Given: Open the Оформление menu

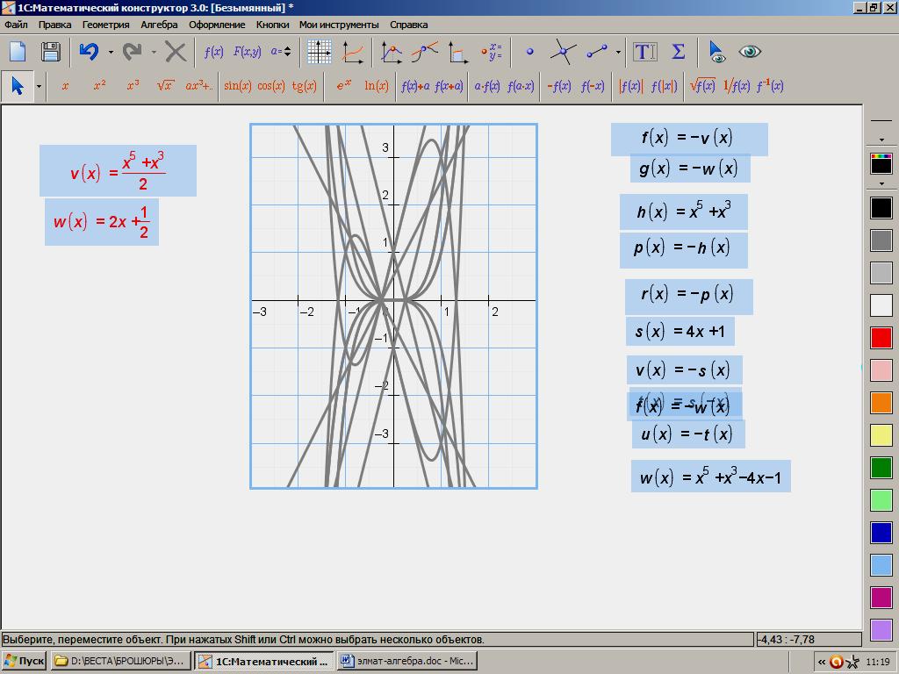Looking at the screenshot, I should pos(217,25).
